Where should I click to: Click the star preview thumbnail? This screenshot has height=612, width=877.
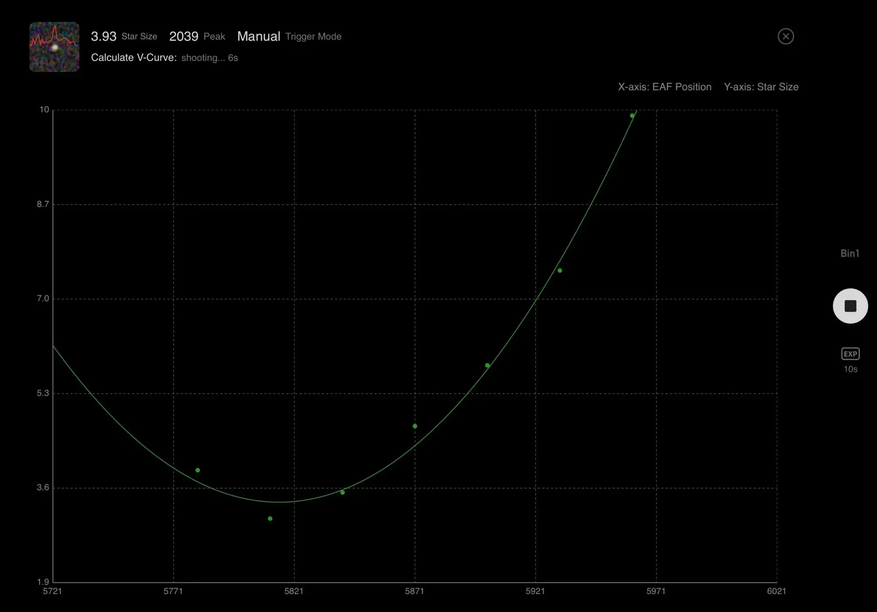click(x=54, y=47)
